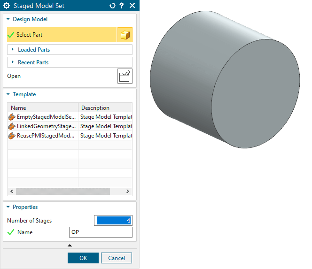Click the description cell of LinkedGeometryStage
This screenshot has width=312, height=269.
pos(105,126)
